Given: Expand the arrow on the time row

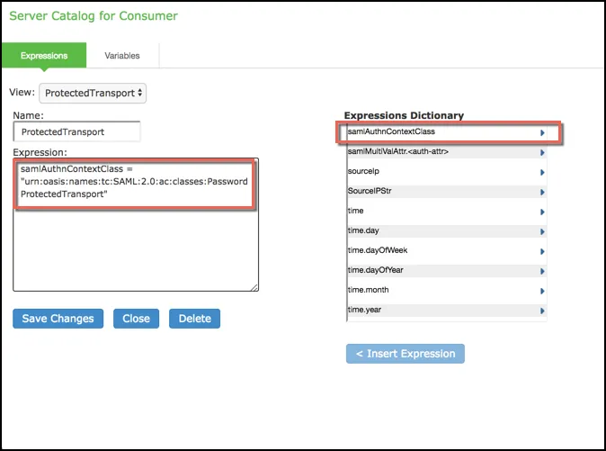Looking at the screenshot, I should pyautogui.click(x=542, y=212).
